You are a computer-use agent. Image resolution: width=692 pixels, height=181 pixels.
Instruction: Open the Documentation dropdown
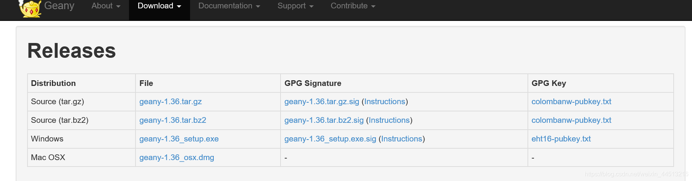pos(229,6)
